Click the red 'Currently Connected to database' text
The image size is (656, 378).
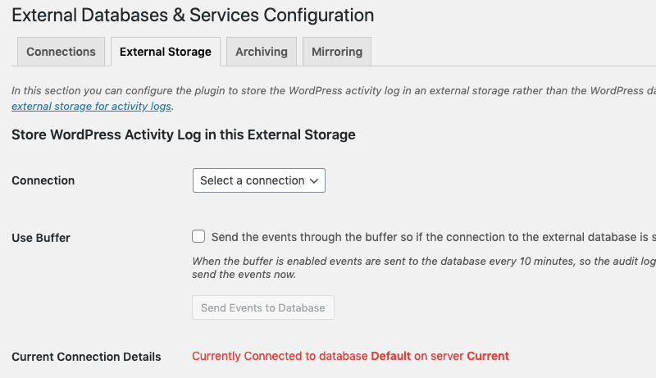click(279, 356)
